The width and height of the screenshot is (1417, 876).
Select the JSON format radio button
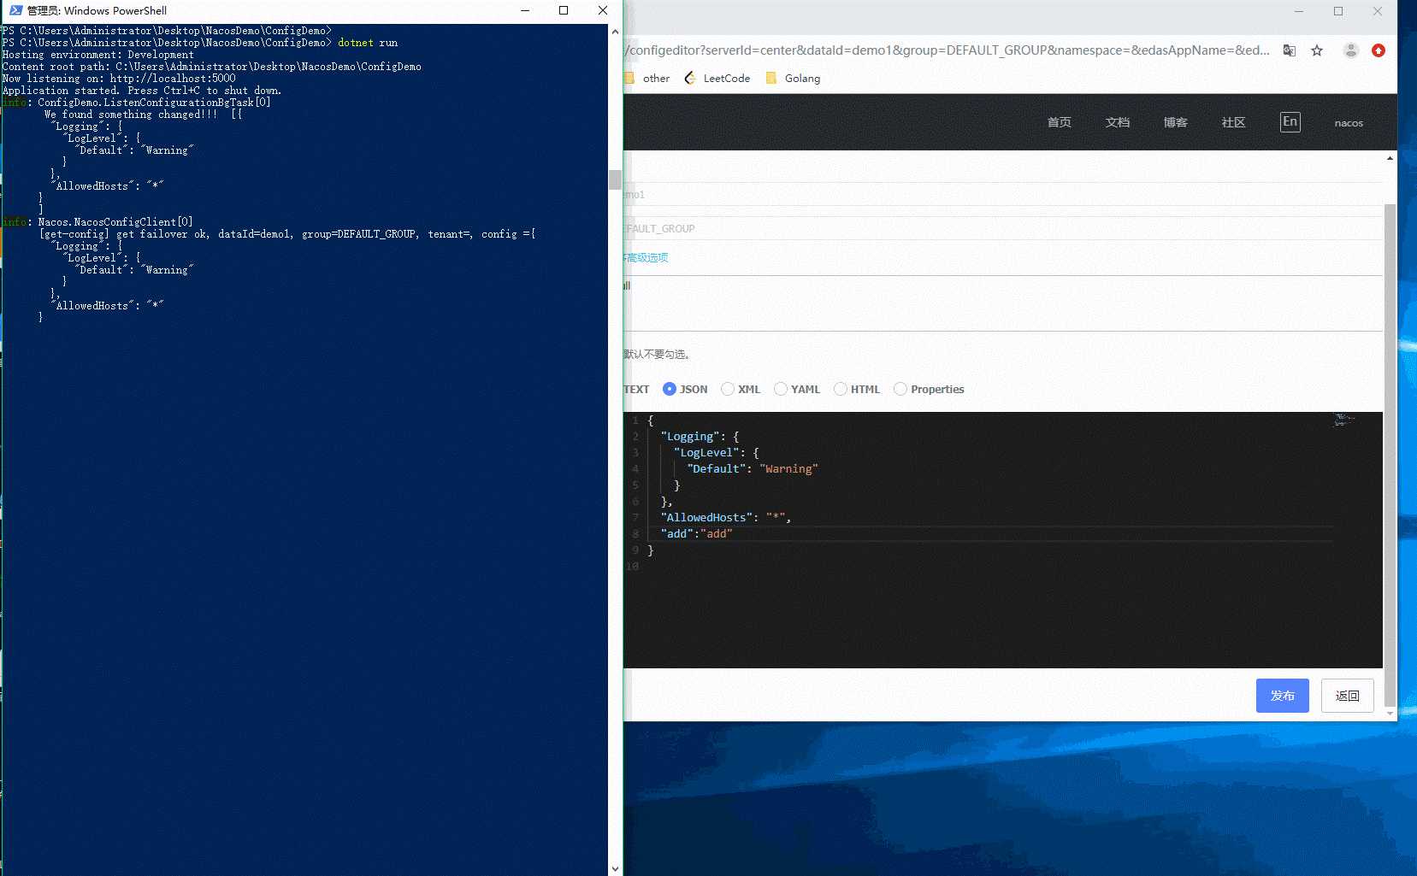[x=669, y=389]
